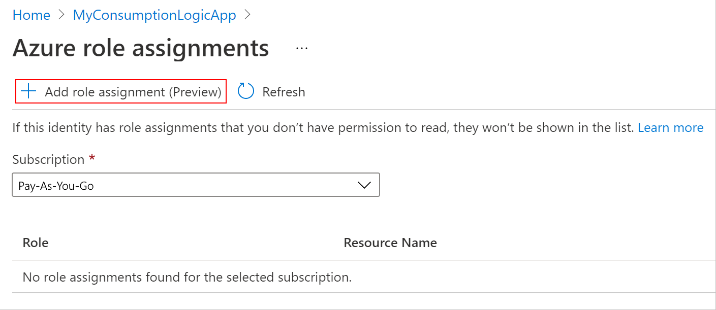The height and width of the screenshot is (310, 716).
Task: Navigate to Home via breadcrumb
Action: 31,15
